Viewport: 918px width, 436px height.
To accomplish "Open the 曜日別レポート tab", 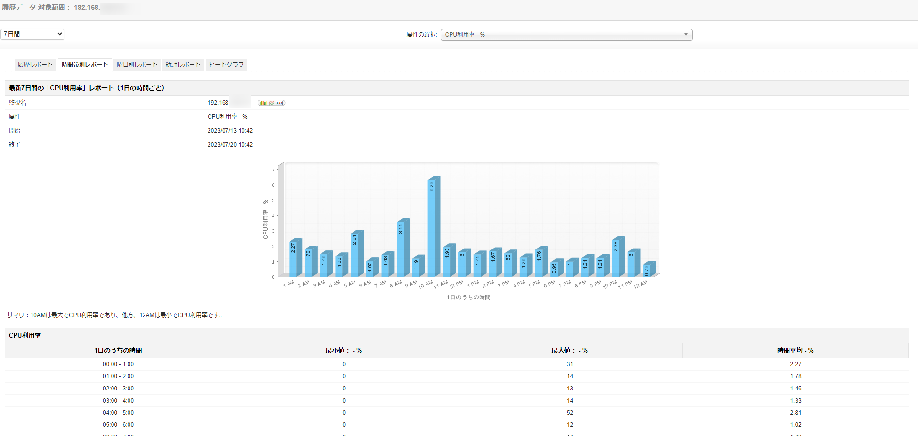I will (x=137, y=65).
